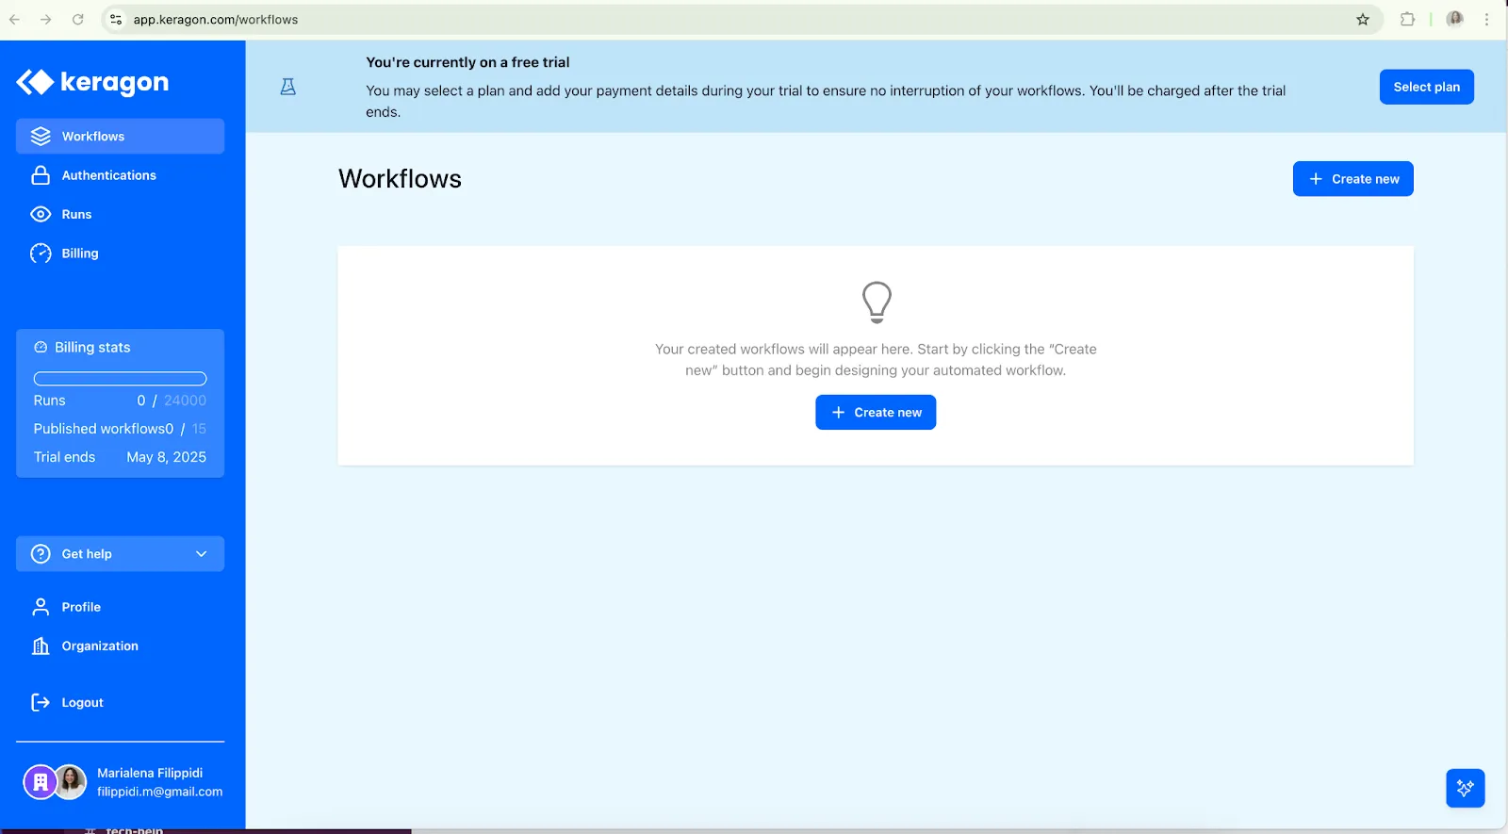Open the Runs menu item
Screen dimensions: 1508x834
pos(120,214)
